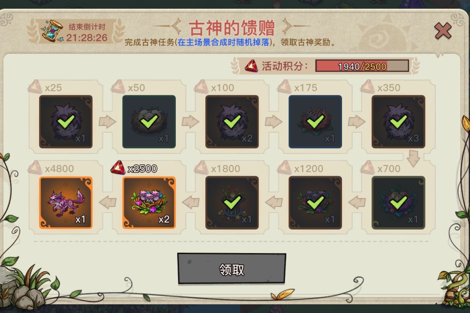Viewport: 470px width, 313px height.
Task: Tap the claimed x350 egg x3 reward
Action: (398, 122)
